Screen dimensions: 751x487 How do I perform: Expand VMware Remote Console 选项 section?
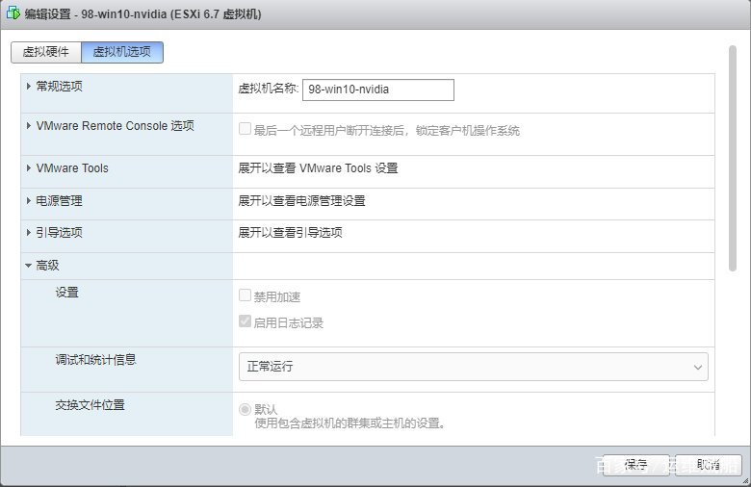(x=115, y=126)
